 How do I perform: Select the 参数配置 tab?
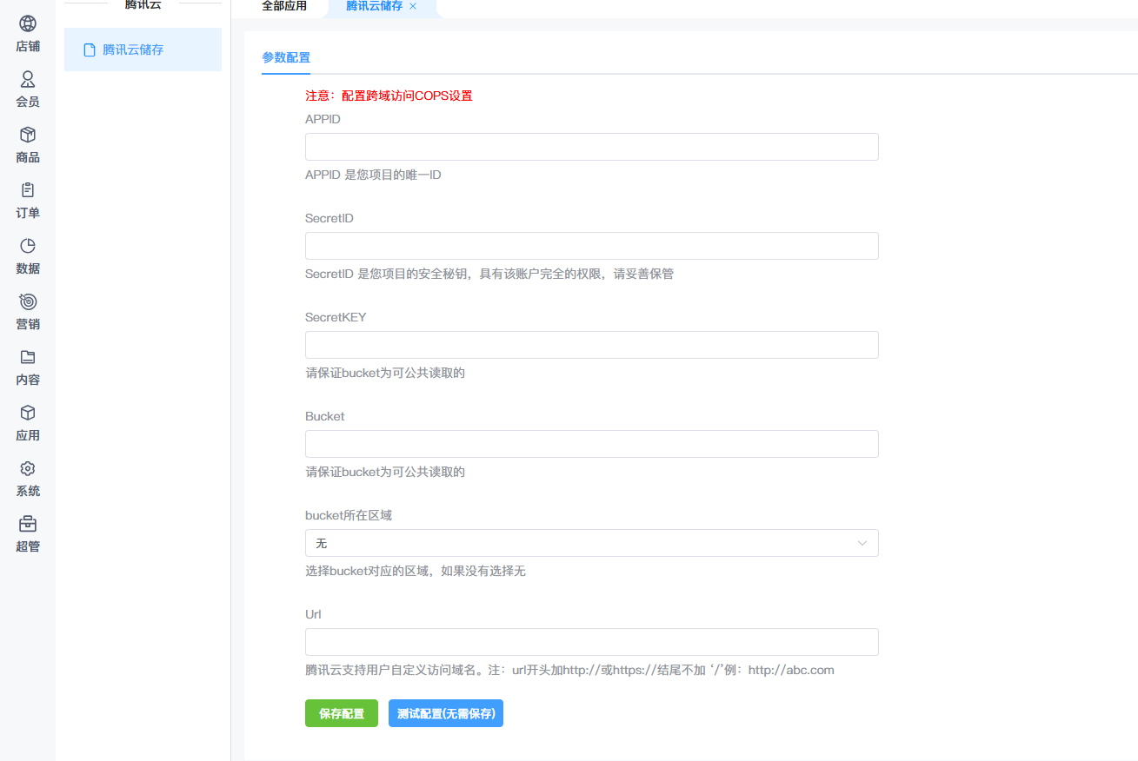286,57
